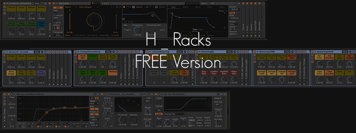This screenshot has width=356, height=133.
Task: Open Basics wavetable category dropdown
Action: [71, 7]
